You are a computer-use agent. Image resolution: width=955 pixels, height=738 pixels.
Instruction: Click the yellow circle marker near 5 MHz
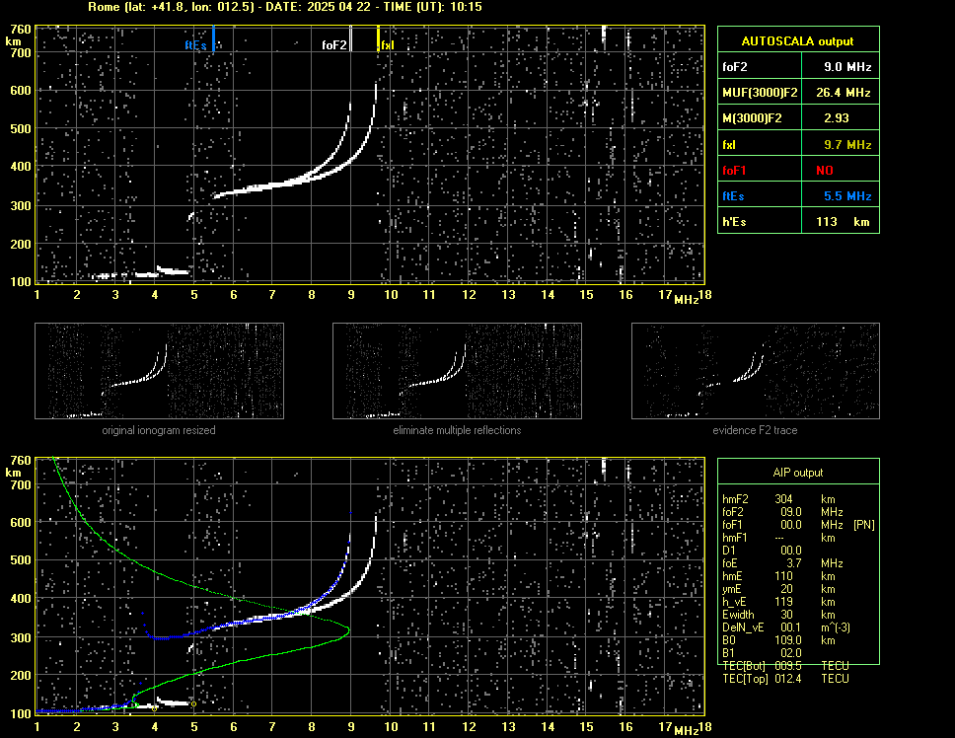193,703
